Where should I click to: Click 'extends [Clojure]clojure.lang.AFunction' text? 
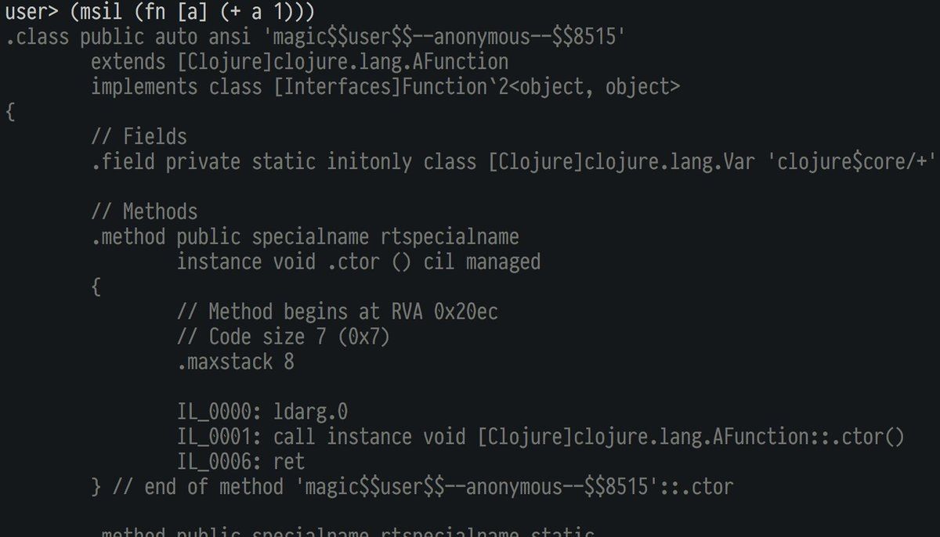[300, 62]
